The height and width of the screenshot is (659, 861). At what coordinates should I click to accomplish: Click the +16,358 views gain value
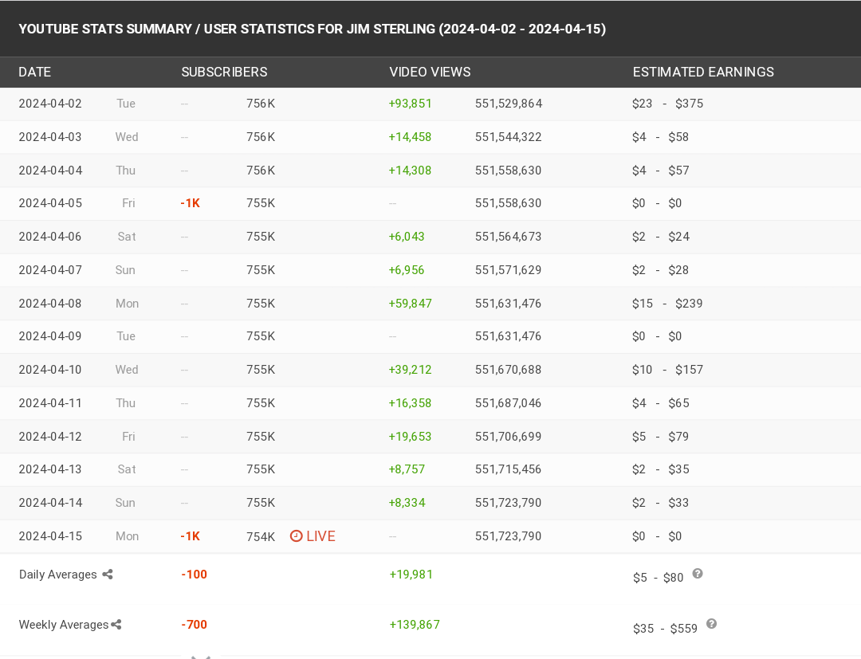pyautogui.click(x=411, y=403)
